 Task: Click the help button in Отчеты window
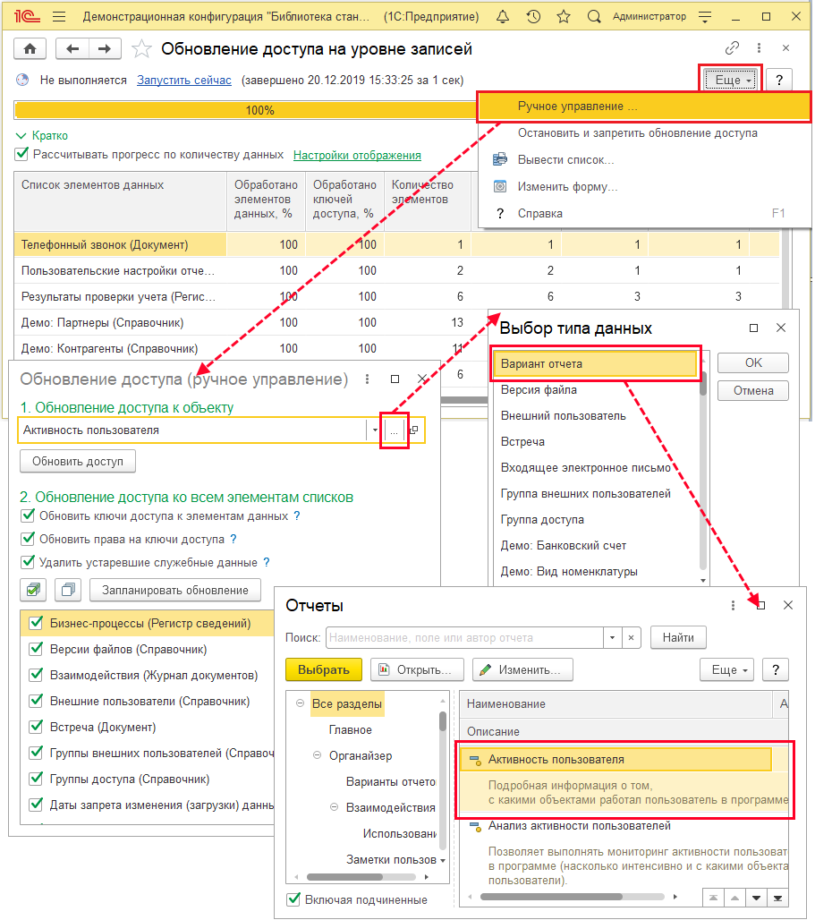(x=775, y=669)
